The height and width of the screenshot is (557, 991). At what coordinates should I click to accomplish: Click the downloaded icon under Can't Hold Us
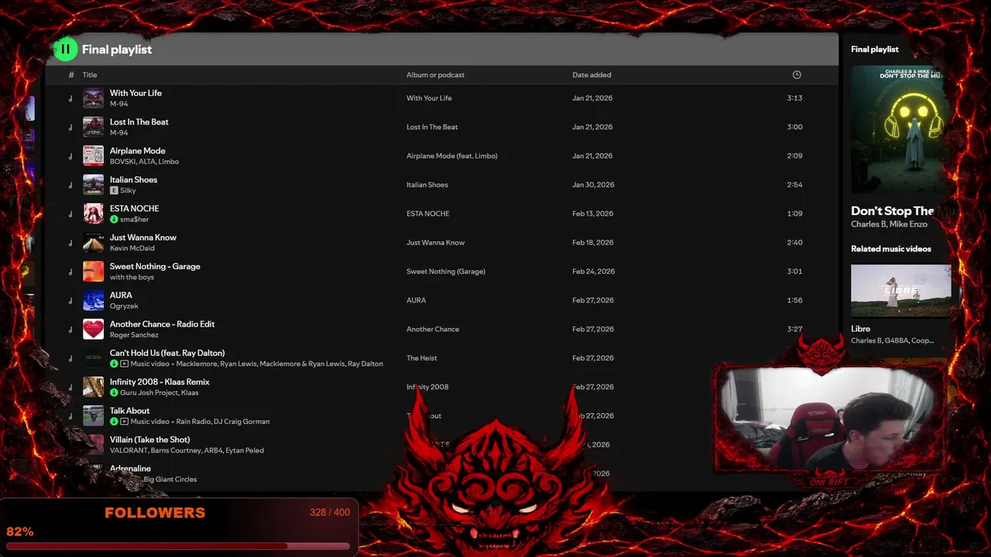[114, 364]
